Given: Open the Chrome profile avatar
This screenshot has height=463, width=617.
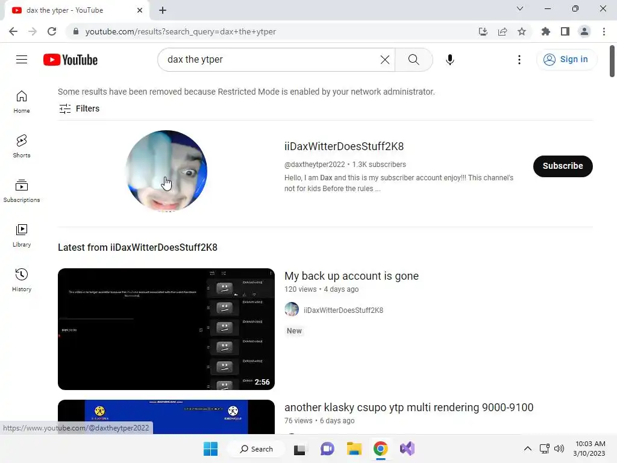Looking at the screenshot, I should click(584, 31).
